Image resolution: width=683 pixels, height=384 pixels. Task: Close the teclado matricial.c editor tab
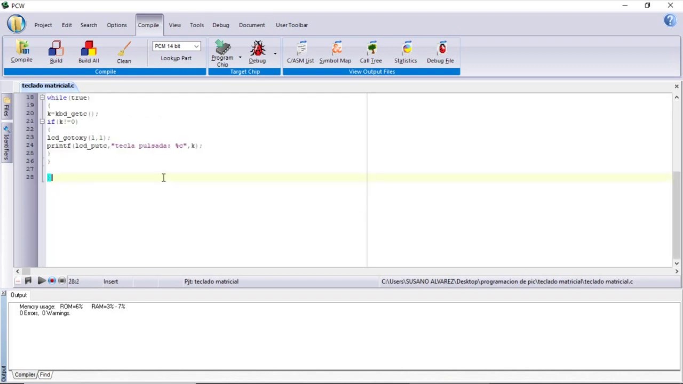(x=677, y=86)
